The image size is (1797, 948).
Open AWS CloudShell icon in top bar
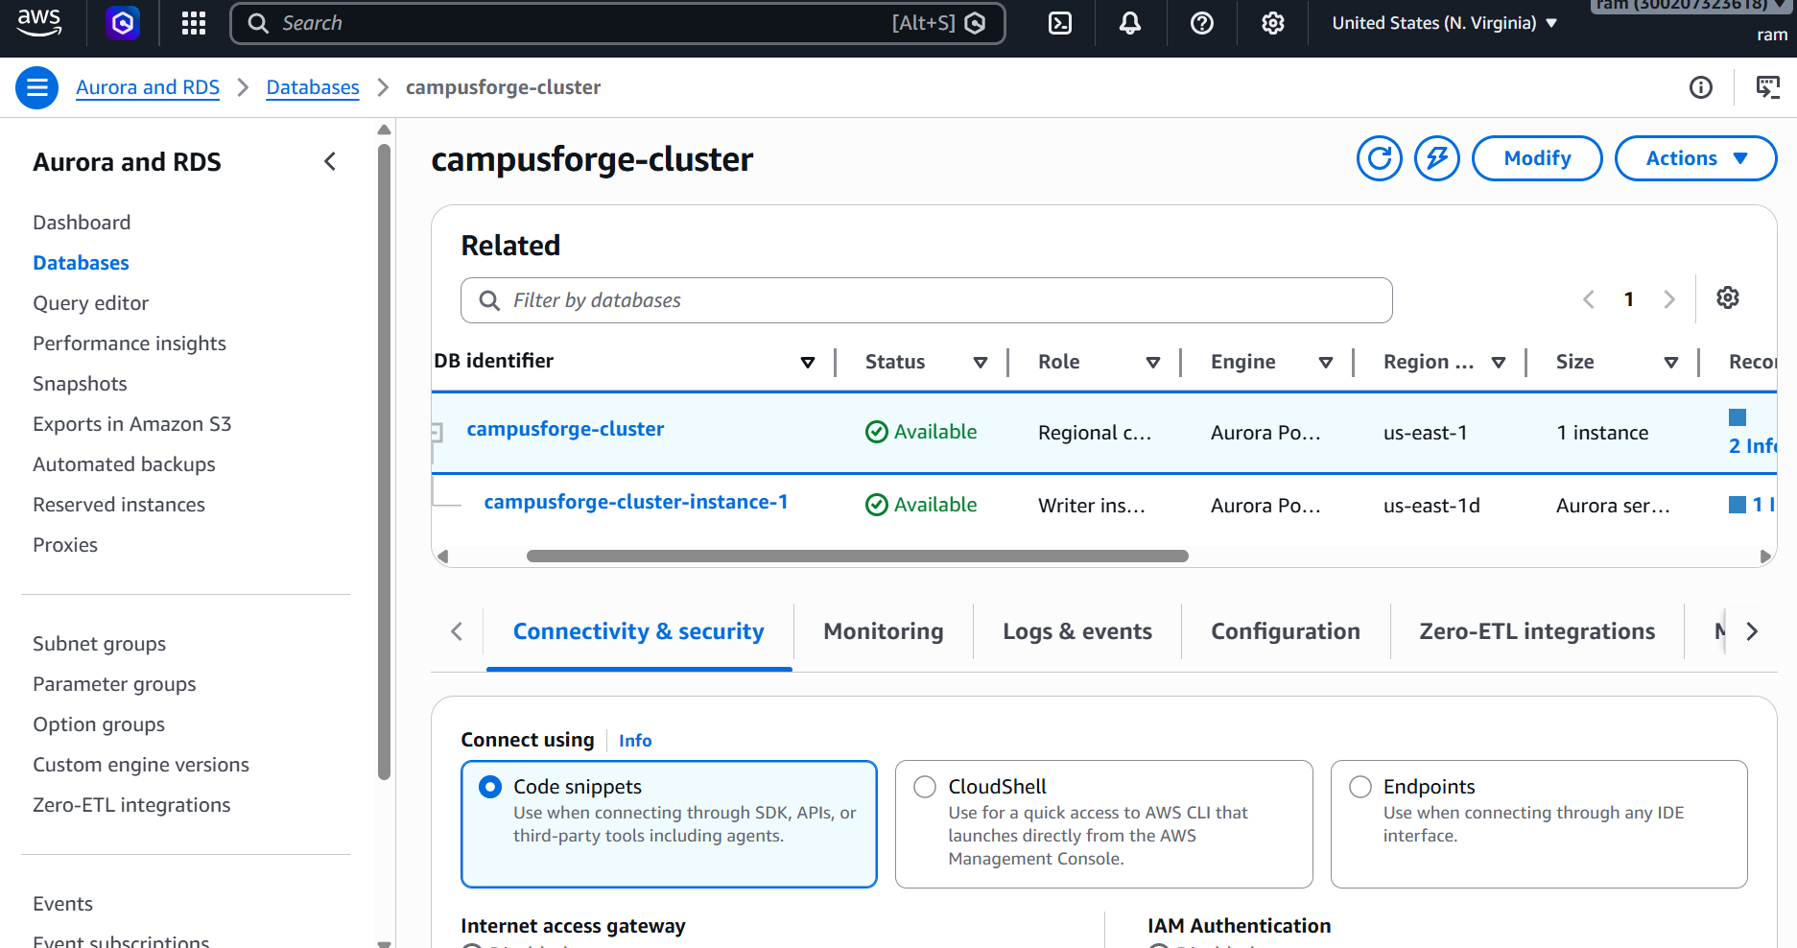[1060, 23]
